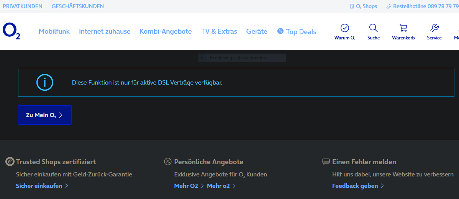459x199 pixels.
Task: Click the Einen Fehler melden speech icon
Action: [x=326, y=161]
